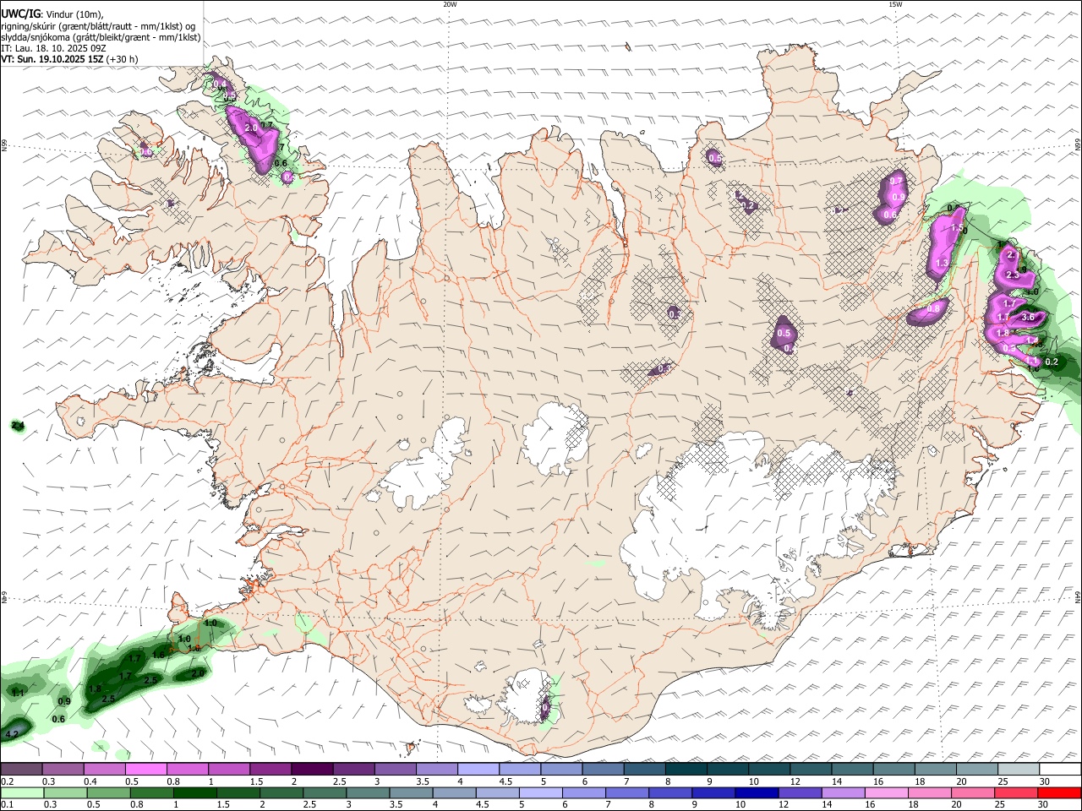Select the deep blue rain swatch at 10
This screenshot has width=1082, height=811.
[x=757, y=792]
